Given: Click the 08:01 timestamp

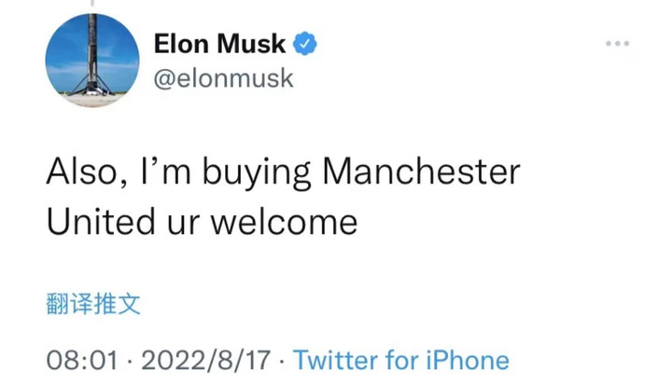Looking at the screenshot, I should tap(82, 360).
